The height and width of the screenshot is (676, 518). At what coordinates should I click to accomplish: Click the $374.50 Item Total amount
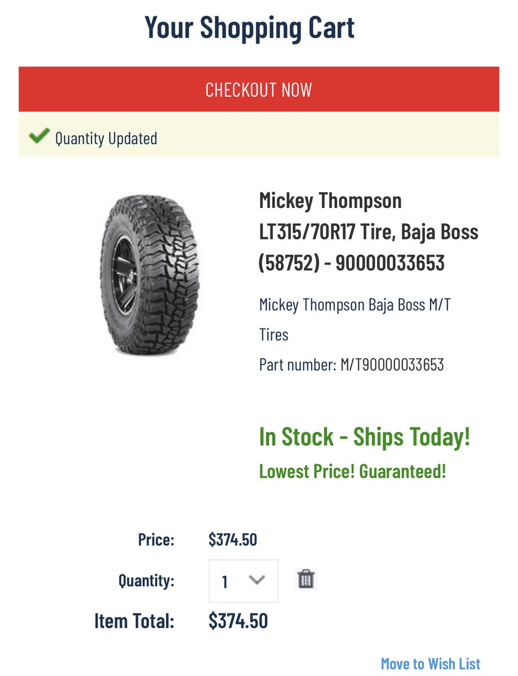(x=238, y=621)
